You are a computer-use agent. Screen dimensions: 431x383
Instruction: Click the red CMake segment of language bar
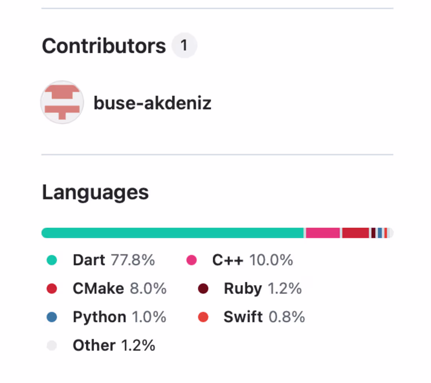click(x=355, y=233)
